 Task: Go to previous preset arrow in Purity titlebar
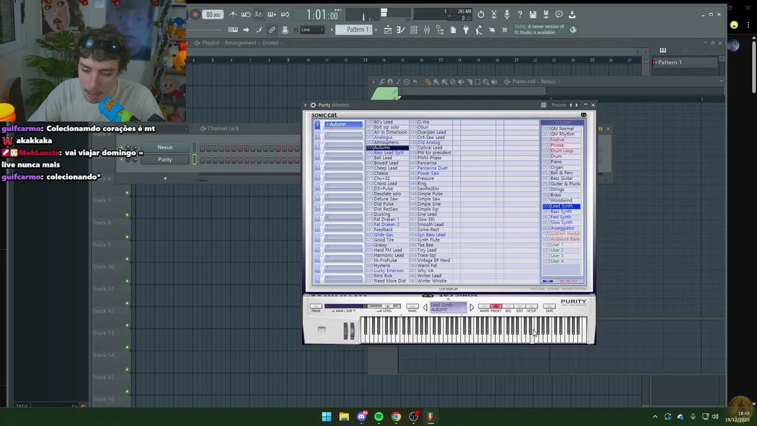click(571, 105)
